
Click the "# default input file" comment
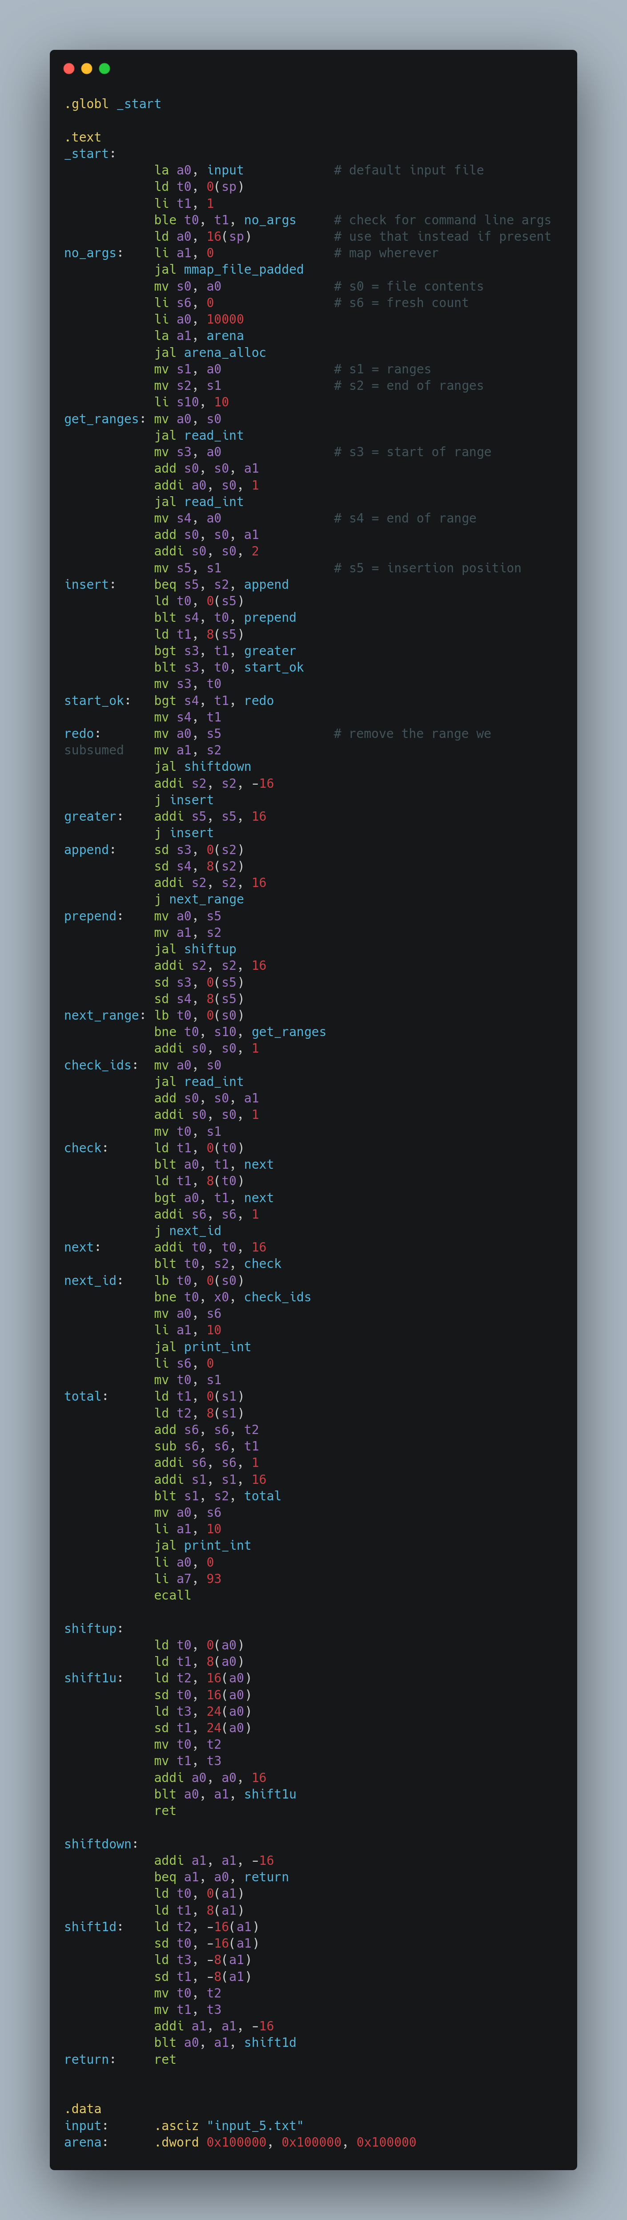pos(409,170)
